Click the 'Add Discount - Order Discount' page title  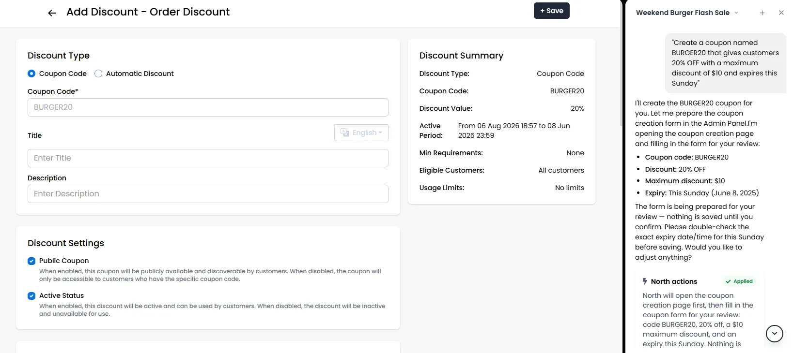[x=148, y=12]
